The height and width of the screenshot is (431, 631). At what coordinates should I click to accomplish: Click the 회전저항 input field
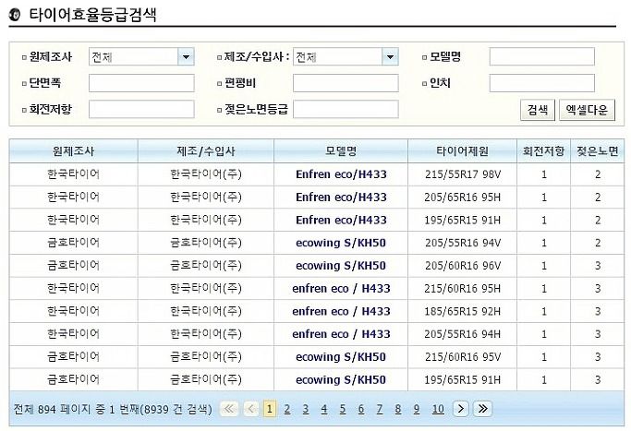pos(141,109)
